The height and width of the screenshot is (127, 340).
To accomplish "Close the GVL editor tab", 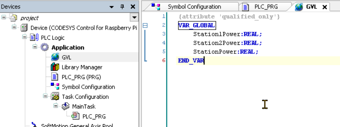I will pyautogui.click(x=325, y=7).
